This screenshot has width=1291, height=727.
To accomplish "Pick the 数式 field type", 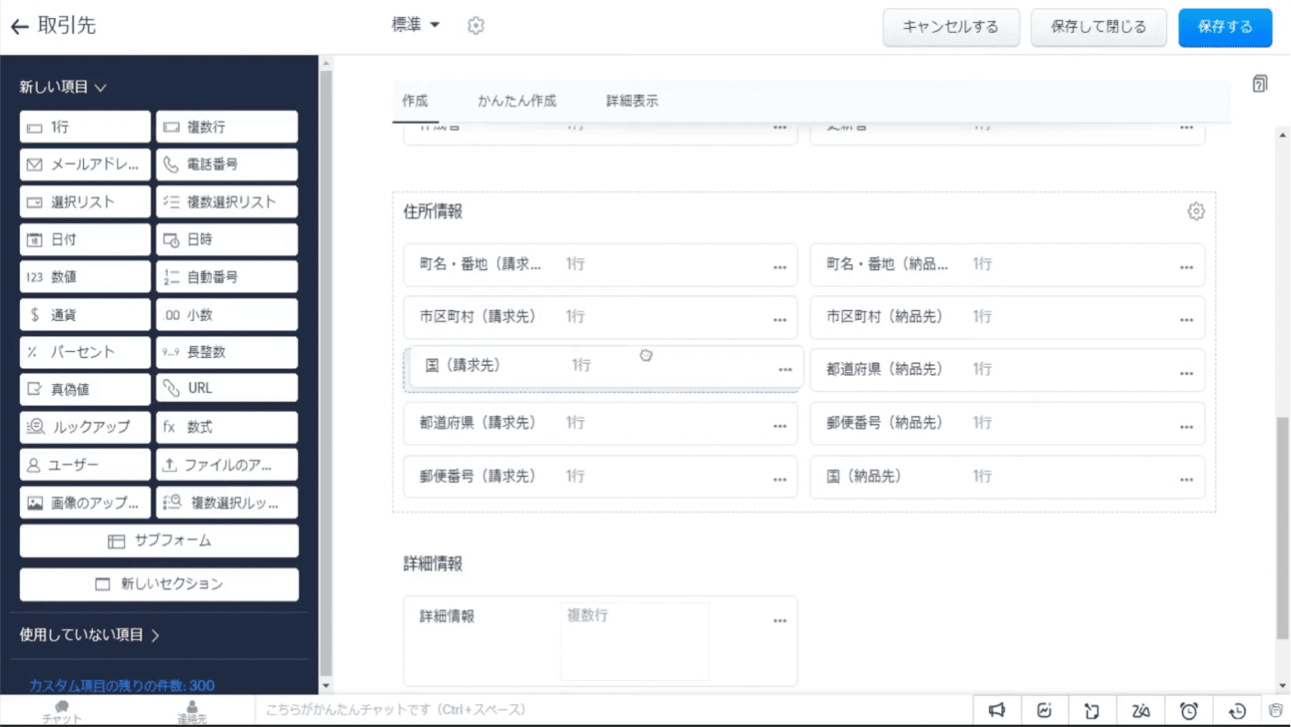I will click(x=226, y=427).
